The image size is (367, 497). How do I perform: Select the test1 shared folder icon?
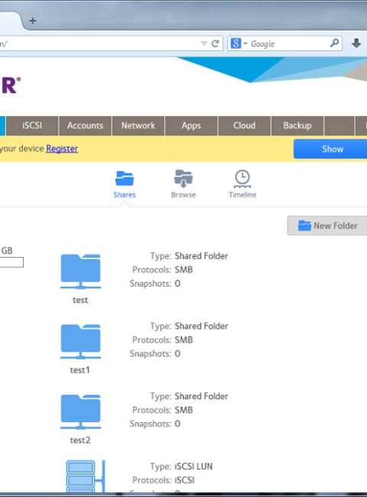pyautogui.click(x=80, y=341)
